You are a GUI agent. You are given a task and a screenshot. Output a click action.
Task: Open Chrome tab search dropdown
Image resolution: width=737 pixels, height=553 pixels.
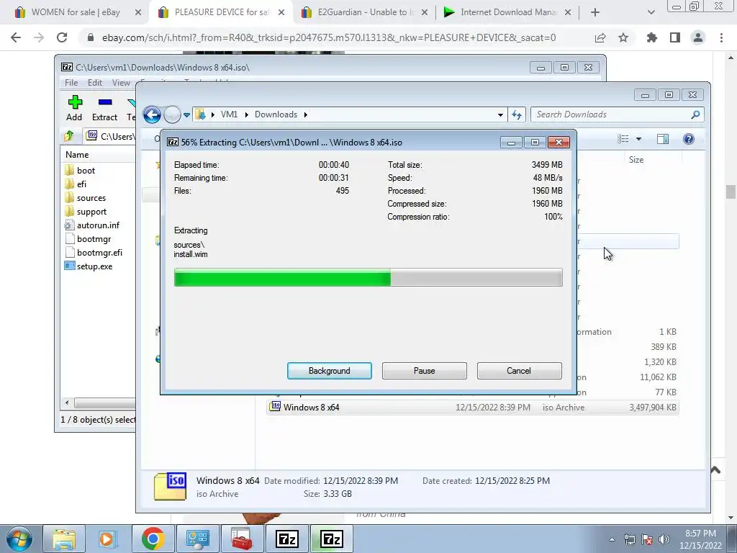[x=651, y=13]
